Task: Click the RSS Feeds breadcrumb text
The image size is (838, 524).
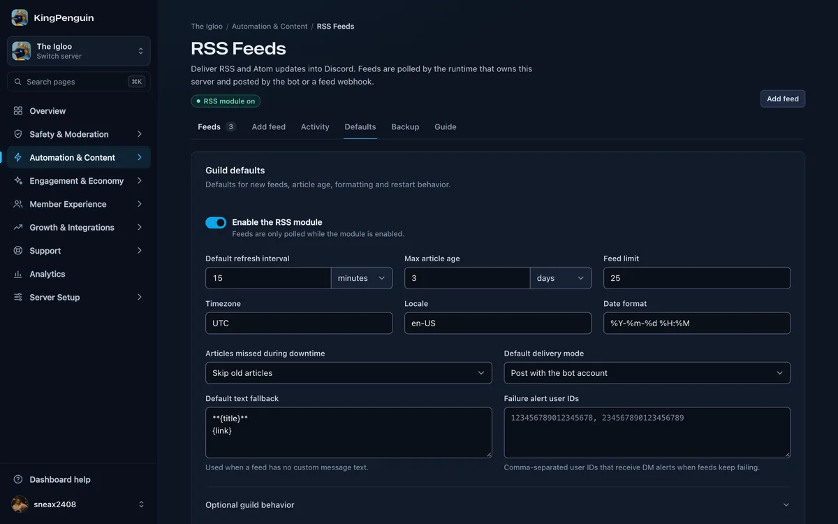Action: point(335,27)
